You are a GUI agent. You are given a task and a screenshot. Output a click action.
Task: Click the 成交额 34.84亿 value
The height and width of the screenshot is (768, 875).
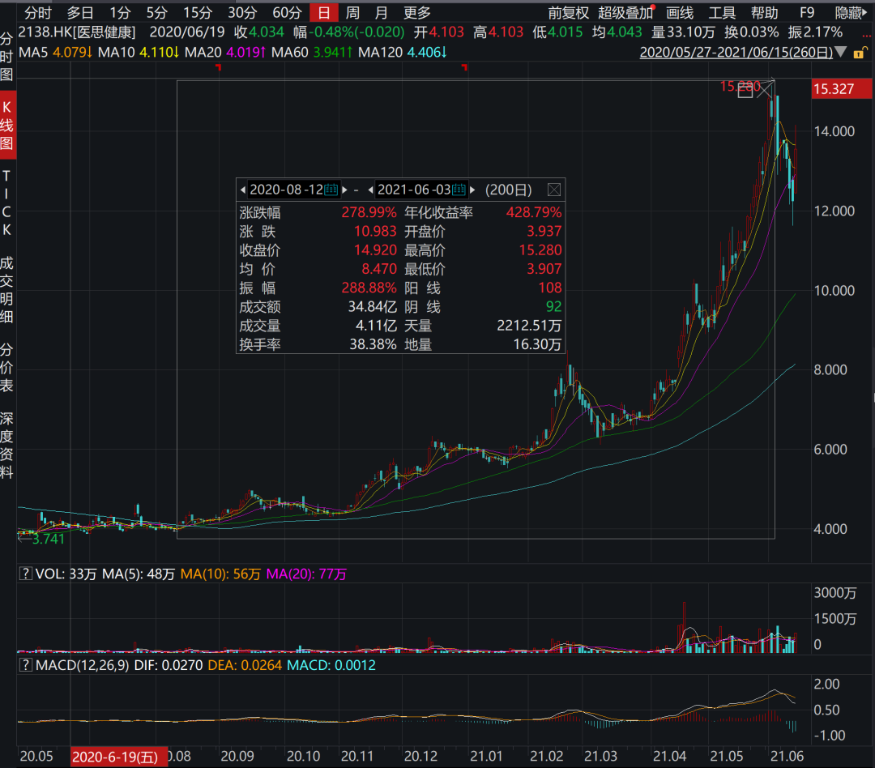click(x=372, y=307)
